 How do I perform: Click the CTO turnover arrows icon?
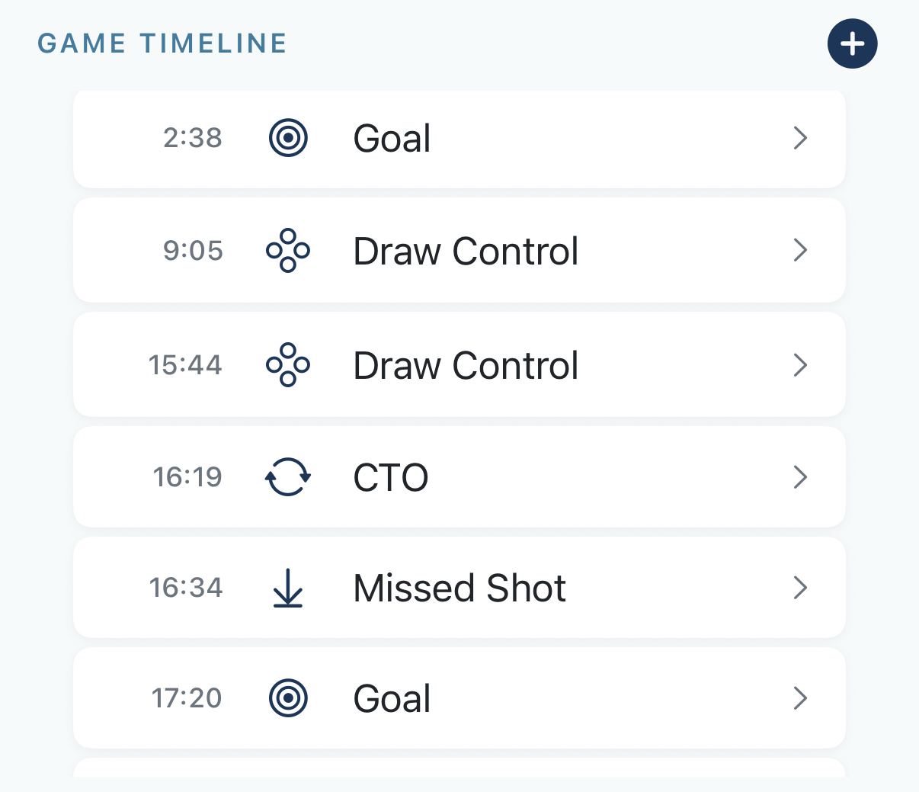[288, 477]
